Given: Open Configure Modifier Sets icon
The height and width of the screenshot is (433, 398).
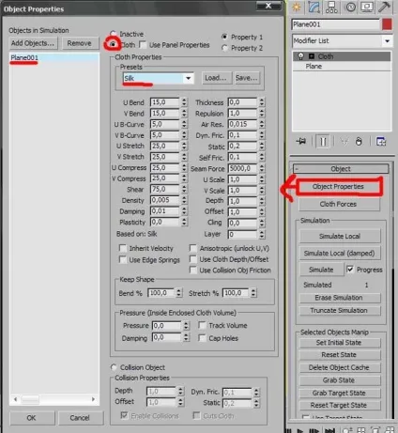Looking at the screenshot, I should [x=381, y=142].
